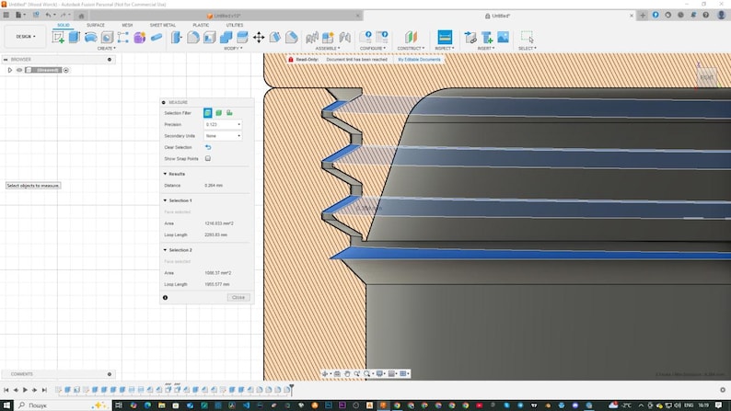This screenshot has width=731, height=411.
Task: Open the Construct dropdown menu
Action: click(411, 49)
